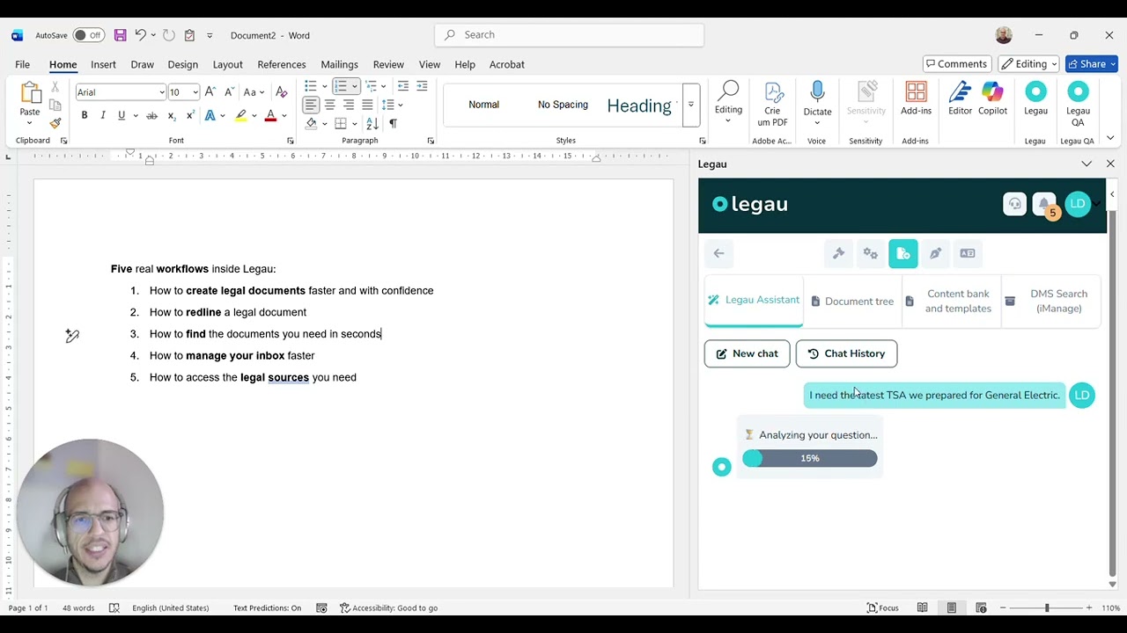The height and width of the screenshot is (633, 1127).
Task: Open Chat History in Legau
Action: tap(846, 353)
